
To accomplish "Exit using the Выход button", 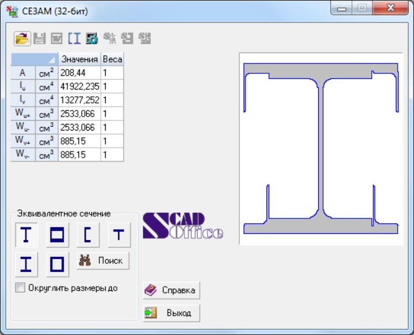I will 172,313.
